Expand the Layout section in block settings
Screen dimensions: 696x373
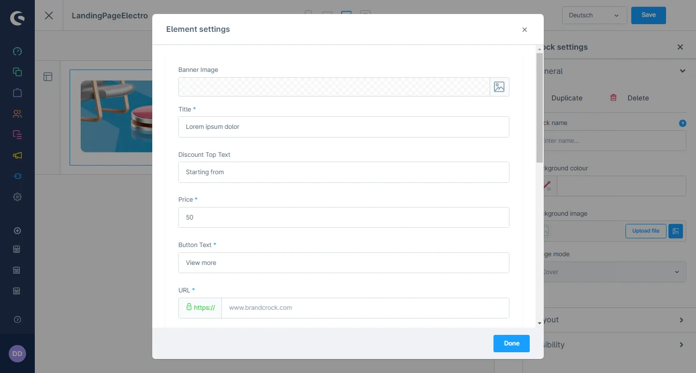[x=681, y=320]
